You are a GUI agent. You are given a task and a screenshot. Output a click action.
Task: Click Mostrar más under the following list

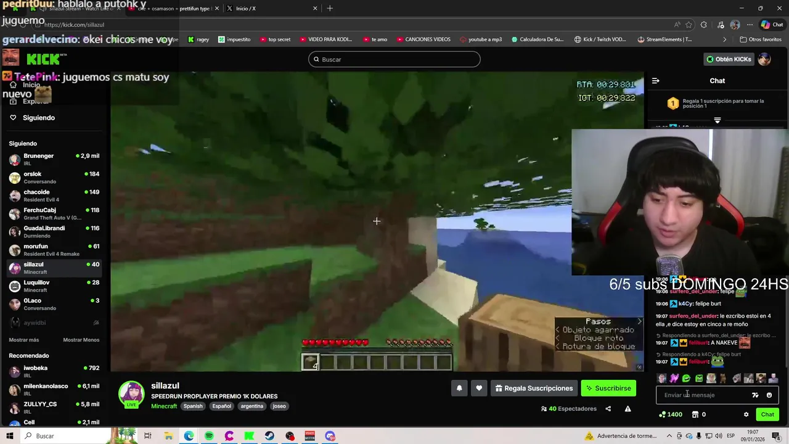point(24,340)
